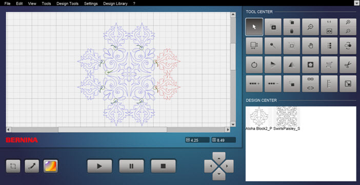The height and width of the screenshot is (185, 360).
Task: Pick the mirror vertical flip tool
Action: pyautogui.click(x=292, y=65)
